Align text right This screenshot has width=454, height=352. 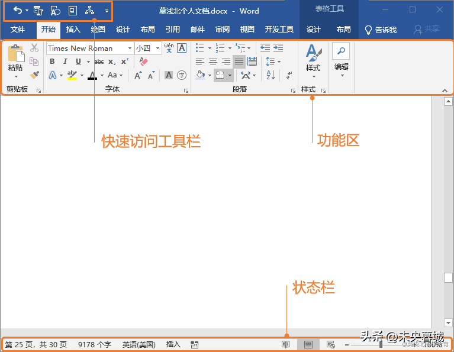226,62
